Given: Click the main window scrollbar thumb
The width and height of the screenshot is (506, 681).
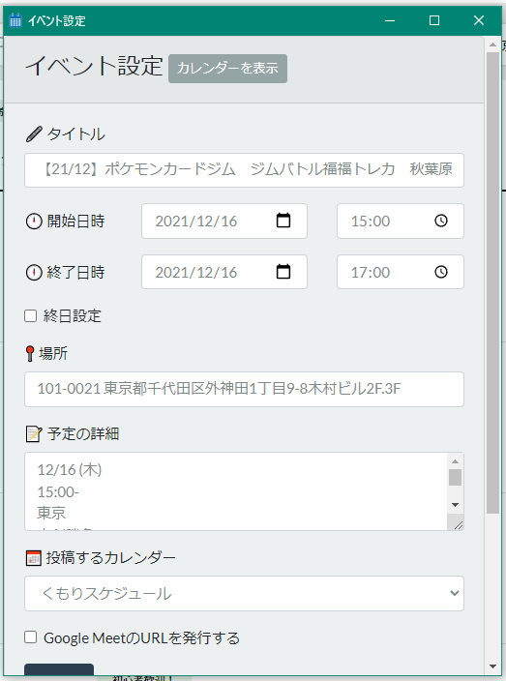Looking at the screenshot, I should click(492, 282).
